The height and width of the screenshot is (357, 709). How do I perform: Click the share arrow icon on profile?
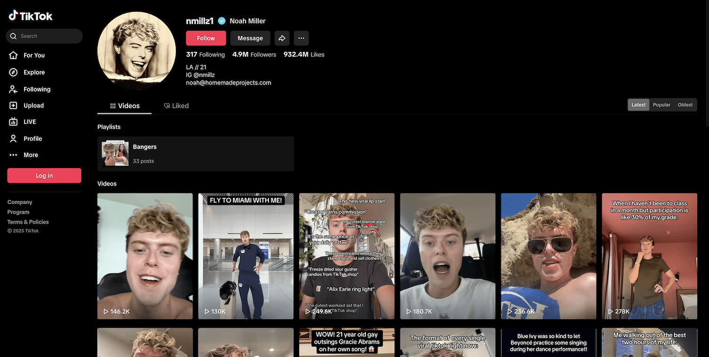(282, 38)
